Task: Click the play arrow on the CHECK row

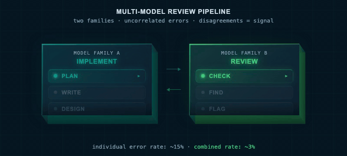Action: tap(286, 76)
